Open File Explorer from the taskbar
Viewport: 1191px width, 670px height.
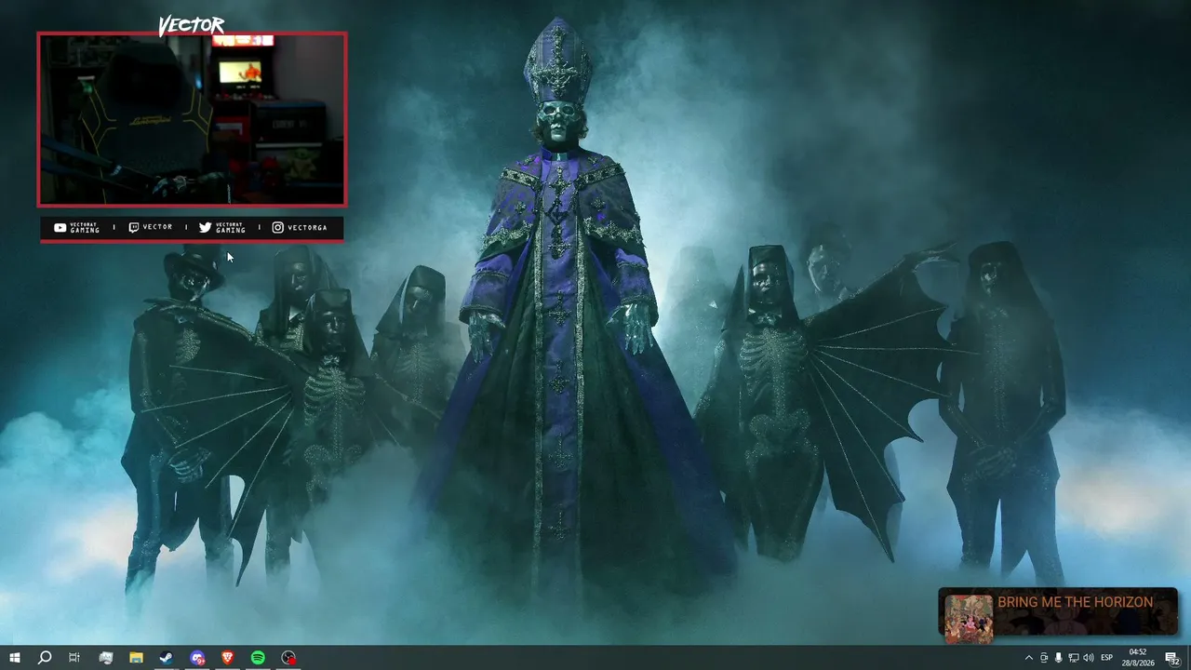coord(136,658)
